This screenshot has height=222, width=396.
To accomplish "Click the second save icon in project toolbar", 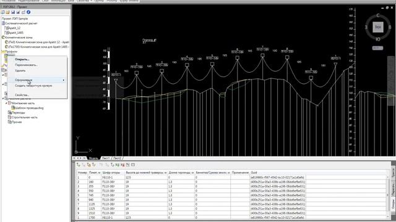I will 18,12.
